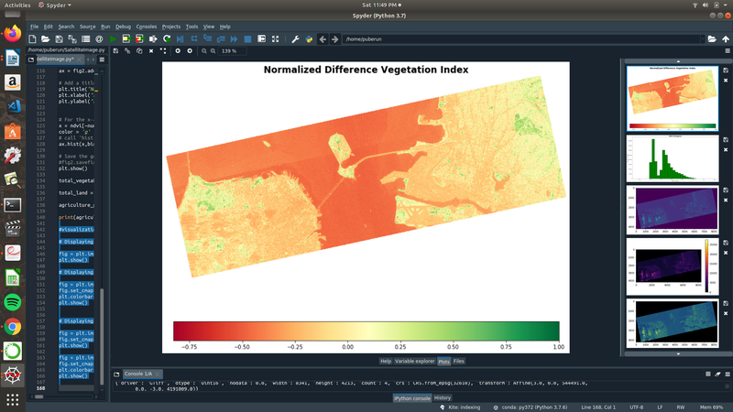Open the Preferences wrench icon
This screenshot has width=733, height=412.
click(x=295, y=39)
